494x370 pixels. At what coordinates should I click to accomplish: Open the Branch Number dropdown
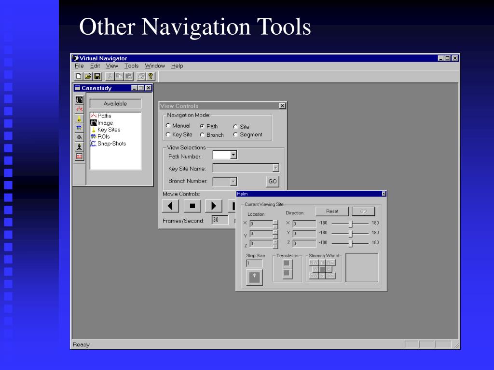pyautogui.click(x=233, y=182)
